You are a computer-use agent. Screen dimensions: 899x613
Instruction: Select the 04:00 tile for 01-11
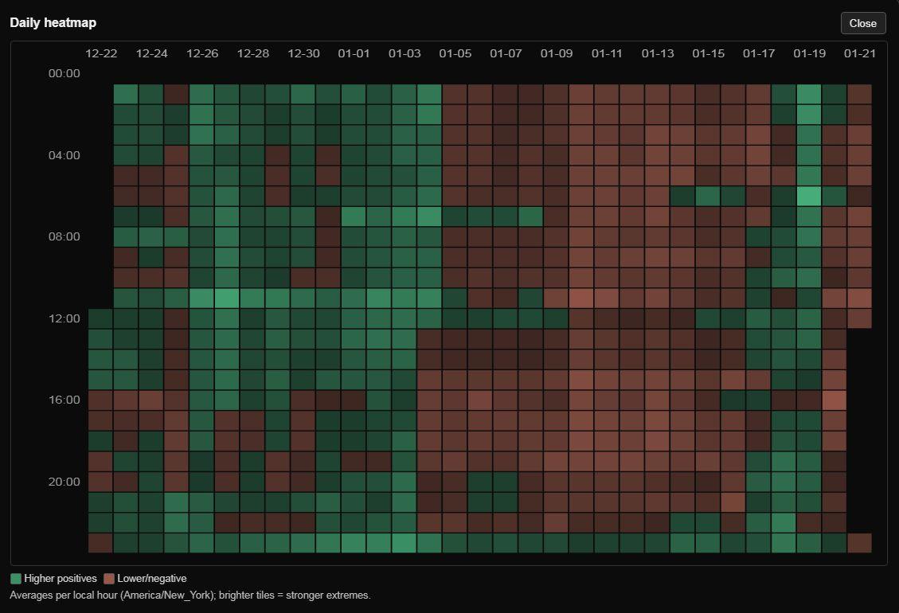click(x=607, y=155)
